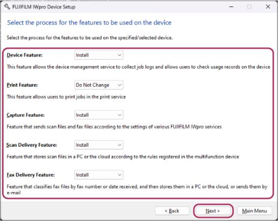The image size is (278, 221).
Task: Click the wrench icon in title bar
Action: point(7,7)
